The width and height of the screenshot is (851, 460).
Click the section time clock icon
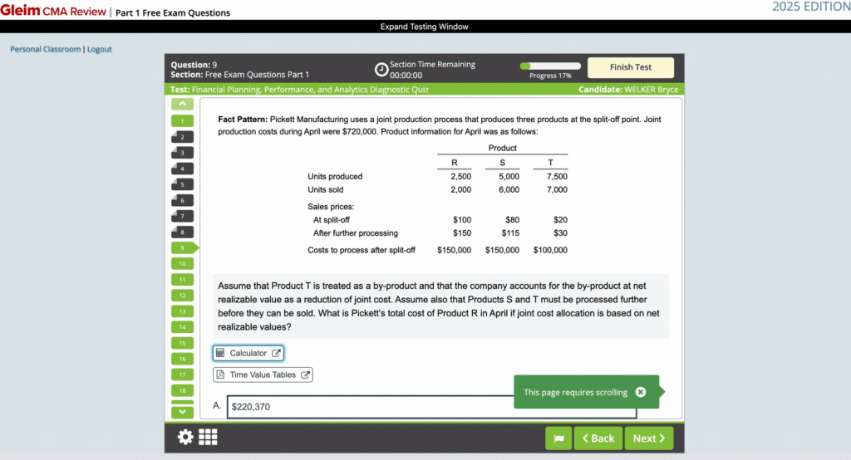[x=381, y=70]
